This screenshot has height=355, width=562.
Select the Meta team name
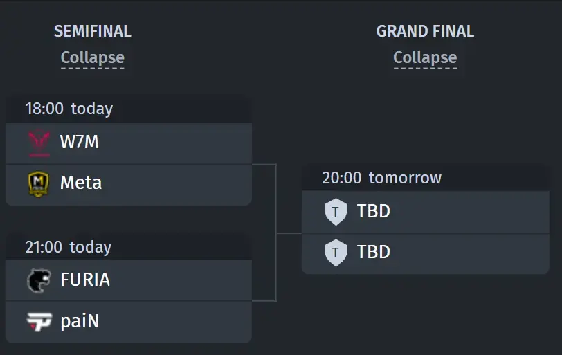(81, 183)
